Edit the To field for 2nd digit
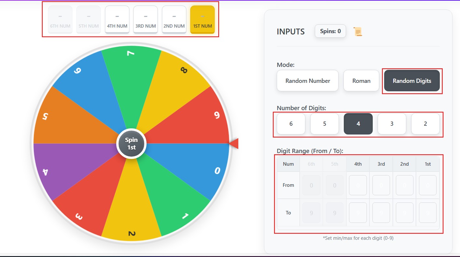460x257 pixels. tap(405, 213)
